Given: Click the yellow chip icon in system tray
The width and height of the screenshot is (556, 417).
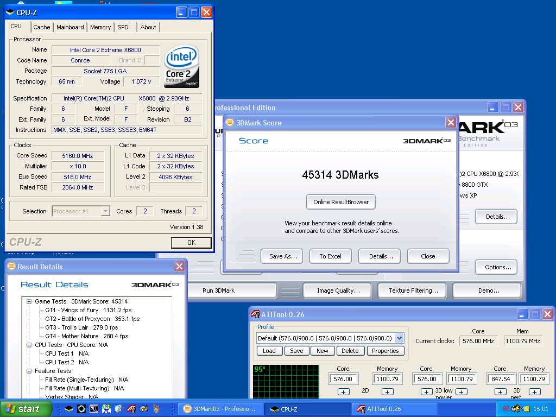Looking at the screenshot, I should (516, 409).
